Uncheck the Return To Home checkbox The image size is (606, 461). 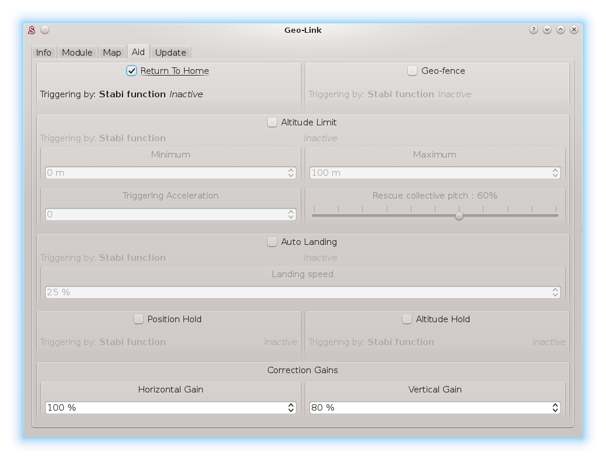pyautogui.click(x=132, y=71)
